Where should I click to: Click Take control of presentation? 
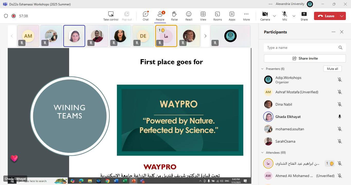coord(111,16)
